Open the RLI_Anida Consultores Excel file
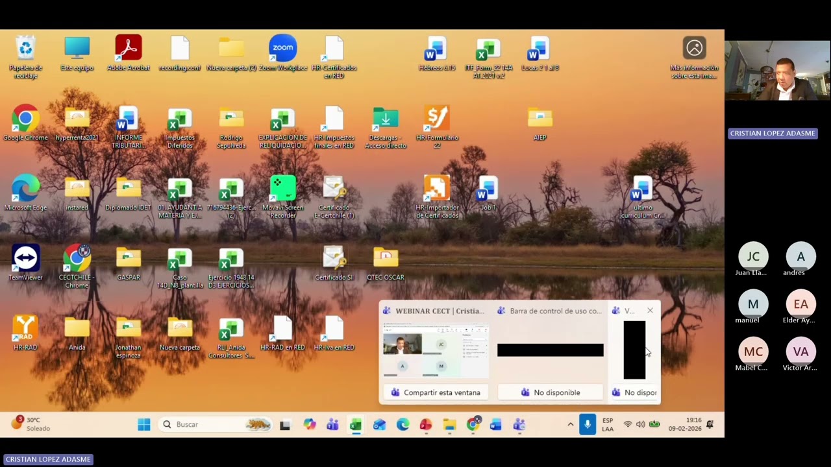The height and width of the screenshot is (467, 831). pos(231,337)
